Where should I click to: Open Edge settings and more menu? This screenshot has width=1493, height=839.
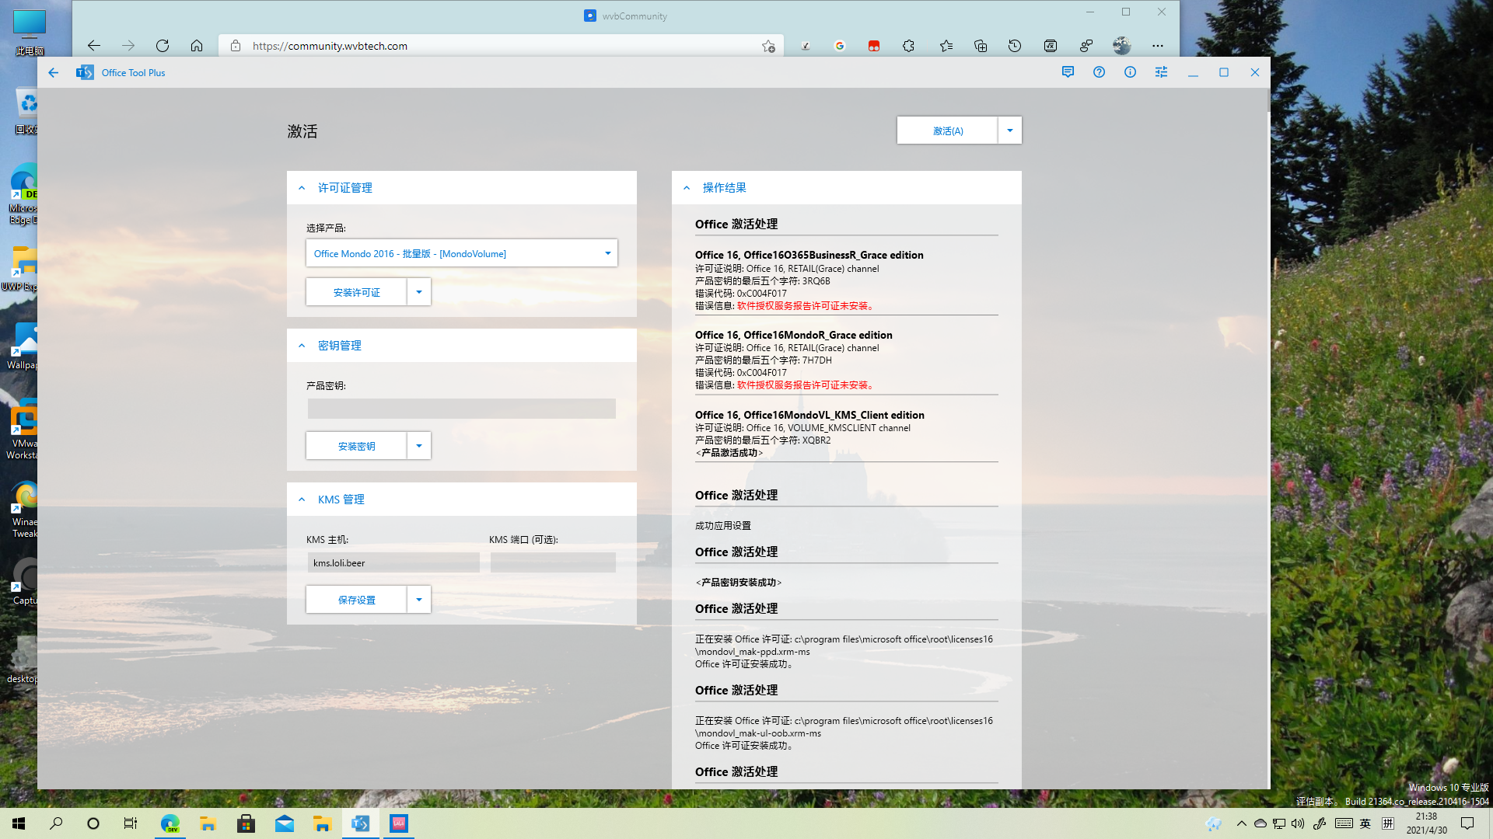[x=1158, y=46]
